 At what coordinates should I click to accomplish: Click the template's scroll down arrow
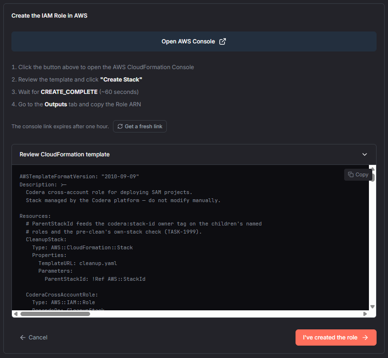click(372, 307)
